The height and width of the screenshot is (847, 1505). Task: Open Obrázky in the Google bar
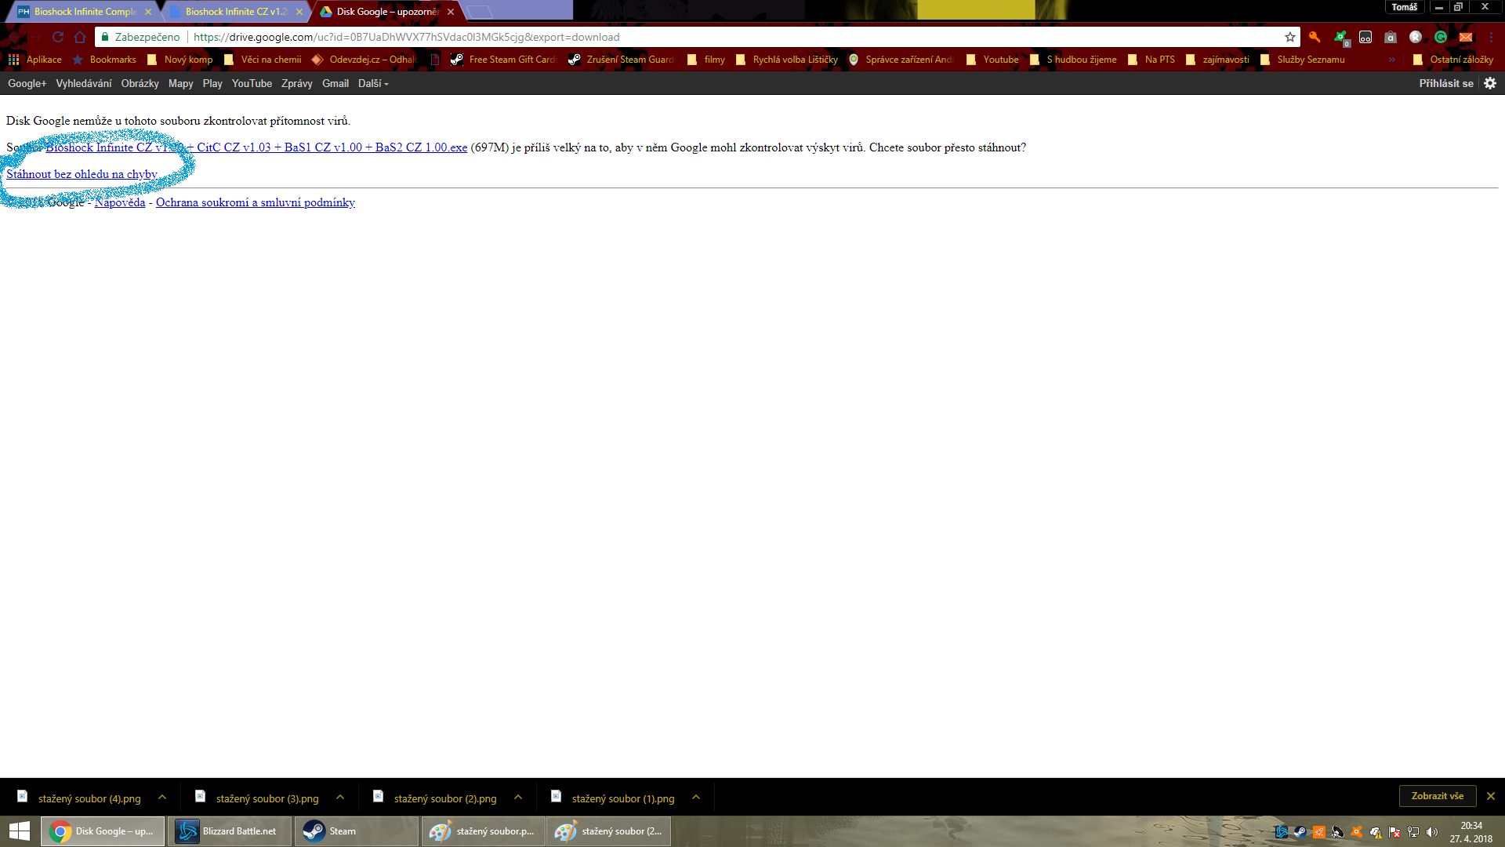pos(140,83)
